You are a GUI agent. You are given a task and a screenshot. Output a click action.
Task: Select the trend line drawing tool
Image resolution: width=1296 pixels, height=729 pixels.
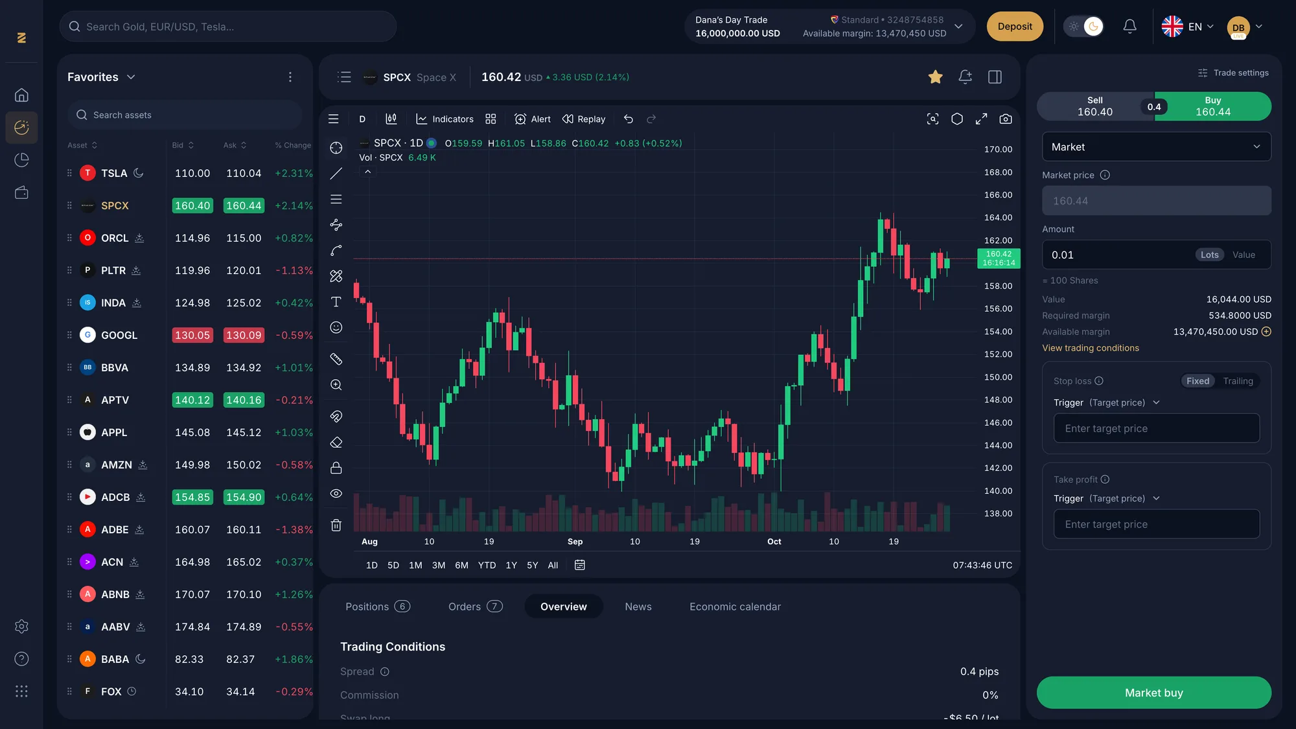click(336, 174)
